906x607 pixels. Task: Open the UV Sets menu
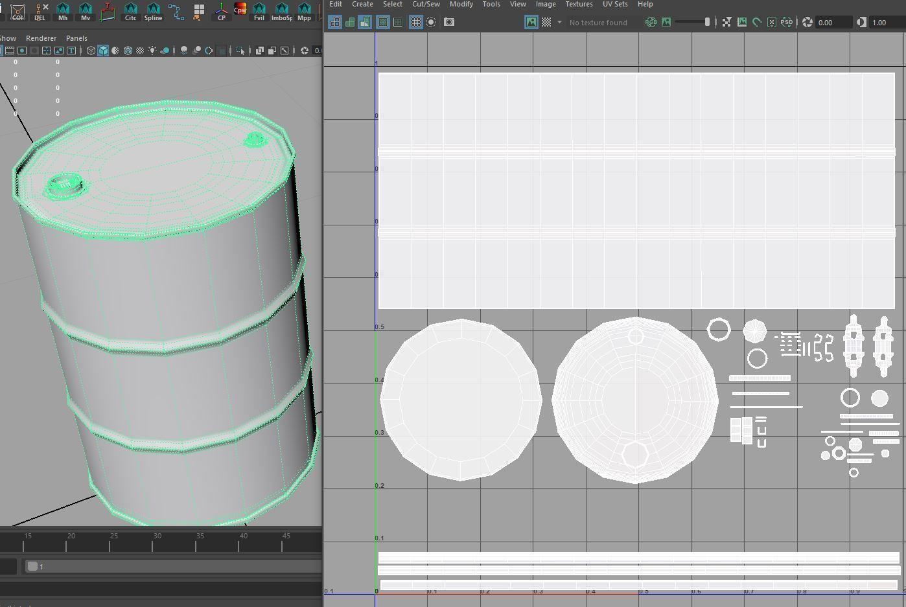click(615, 5)
